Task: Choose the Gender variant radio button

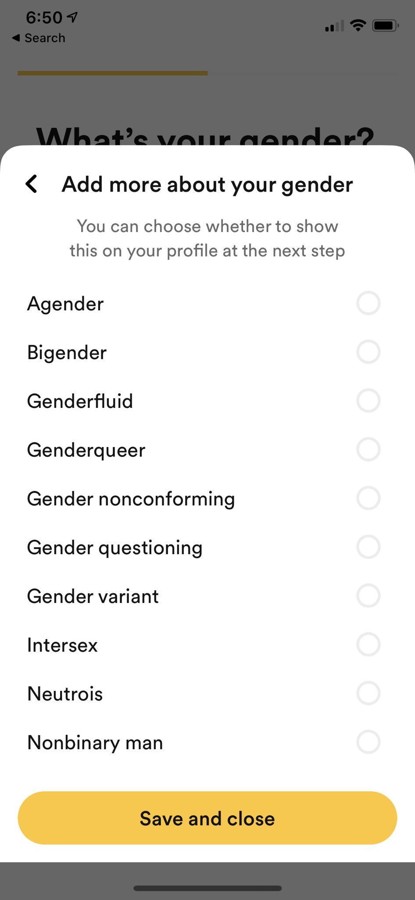Action: point(368,596)
